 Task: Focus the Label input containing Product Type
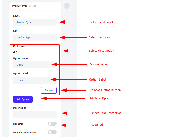(x=35, y=22)
